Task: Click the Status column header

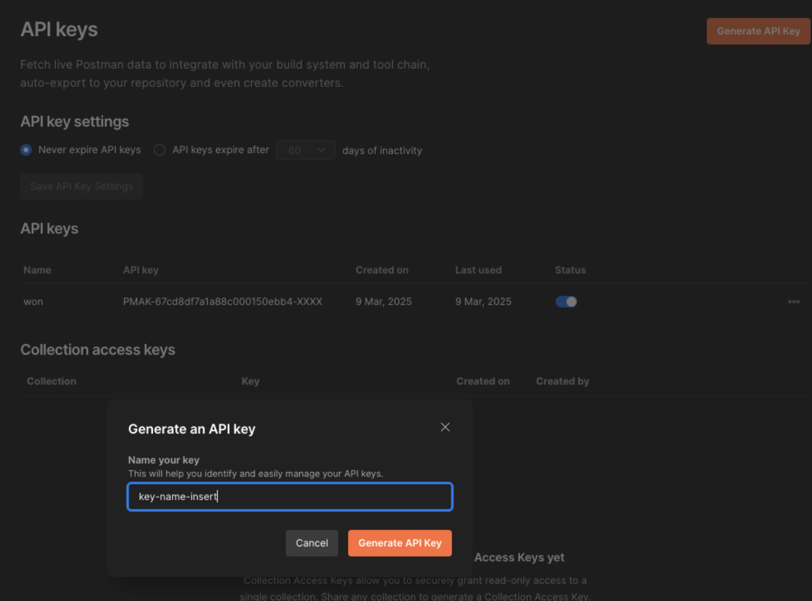Action: coord(570,270)
